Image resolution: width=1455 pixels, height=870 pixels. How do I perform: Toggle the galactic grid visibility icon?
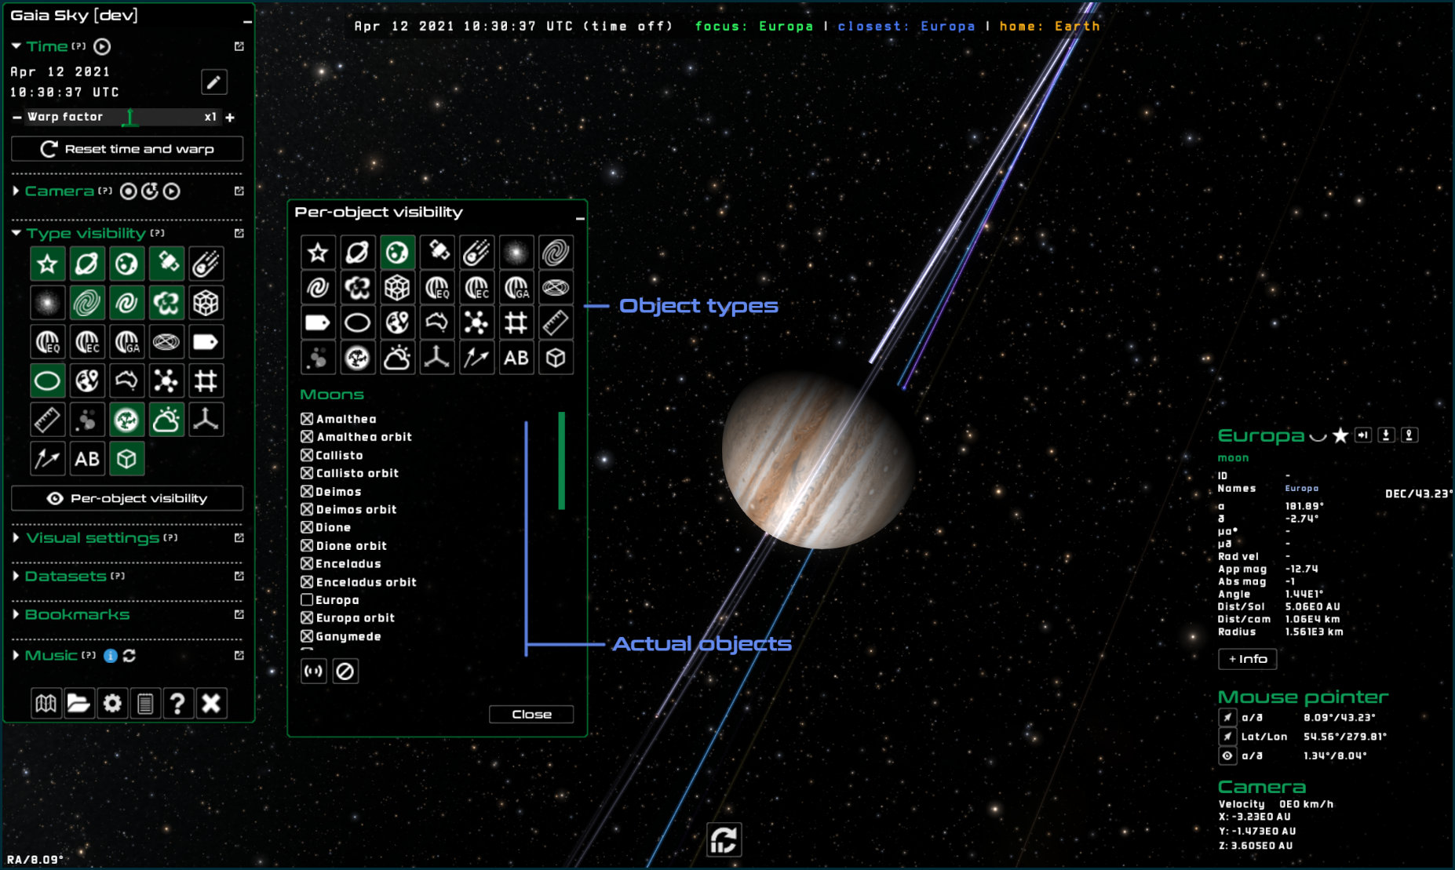point(127,341)
